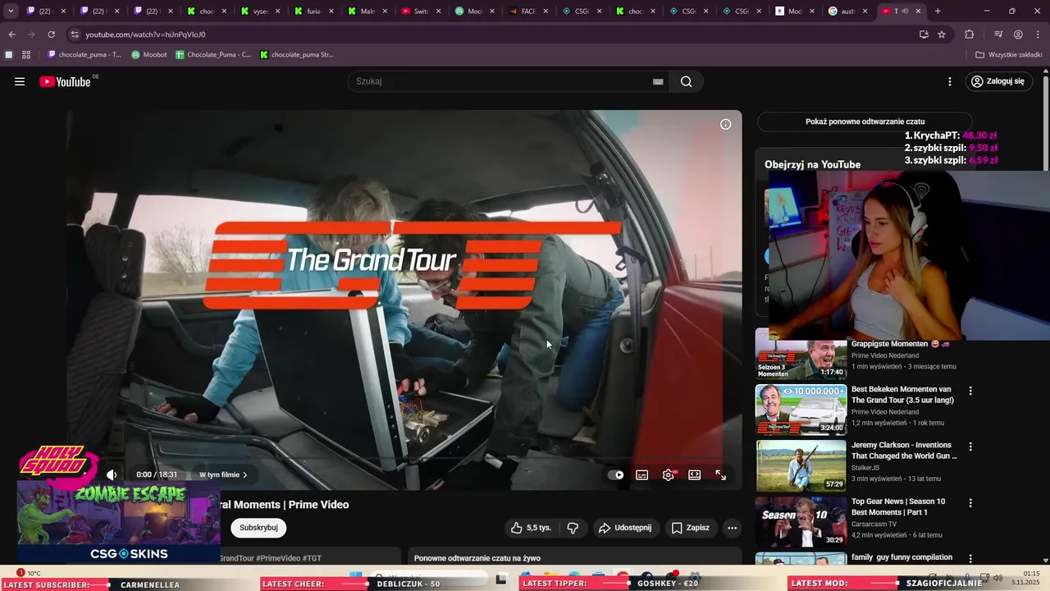
Task: Show video info card icon
Action: pos(725,125)
